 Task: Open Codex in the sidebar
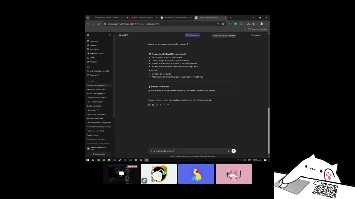click(91, 57)
